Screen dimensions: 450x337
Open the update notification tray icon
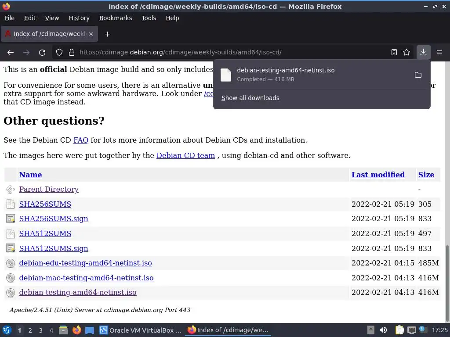423,330
